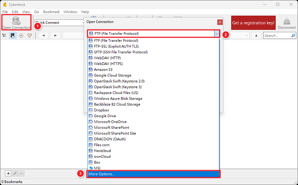Click More Options... at list bottom
This screenshot has height=185, width=298.
click(x=153, y=174)
